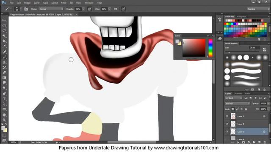The image size is (271, 152).
Task: Select the Brush tool in toolbox
Action: [4, 57]
